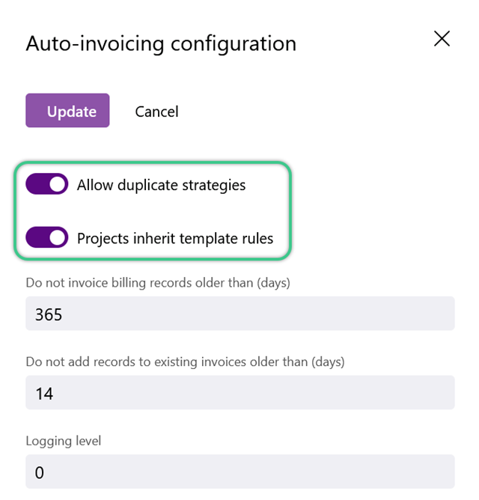The width and height of the screenshot is (479, 500).
Task: Focus the Logging level field showing 0
Action: tap(240, 472)
